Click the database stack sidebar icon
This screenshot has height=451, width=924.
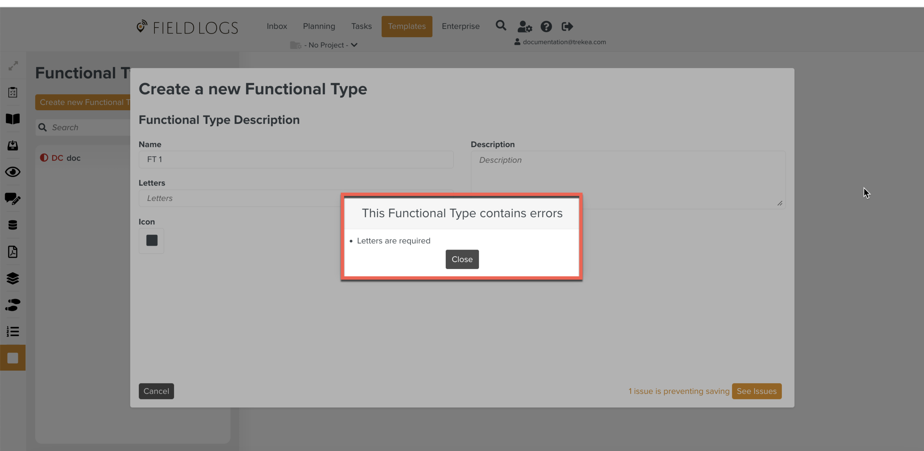click(x=13, y=225)
